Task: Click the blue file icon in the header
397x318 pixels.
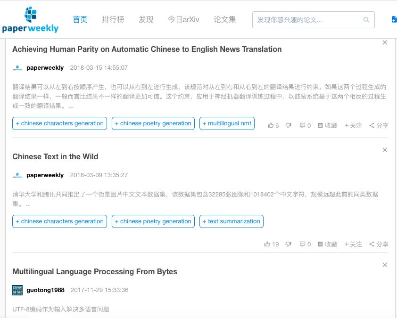Action: pos(394,19)
